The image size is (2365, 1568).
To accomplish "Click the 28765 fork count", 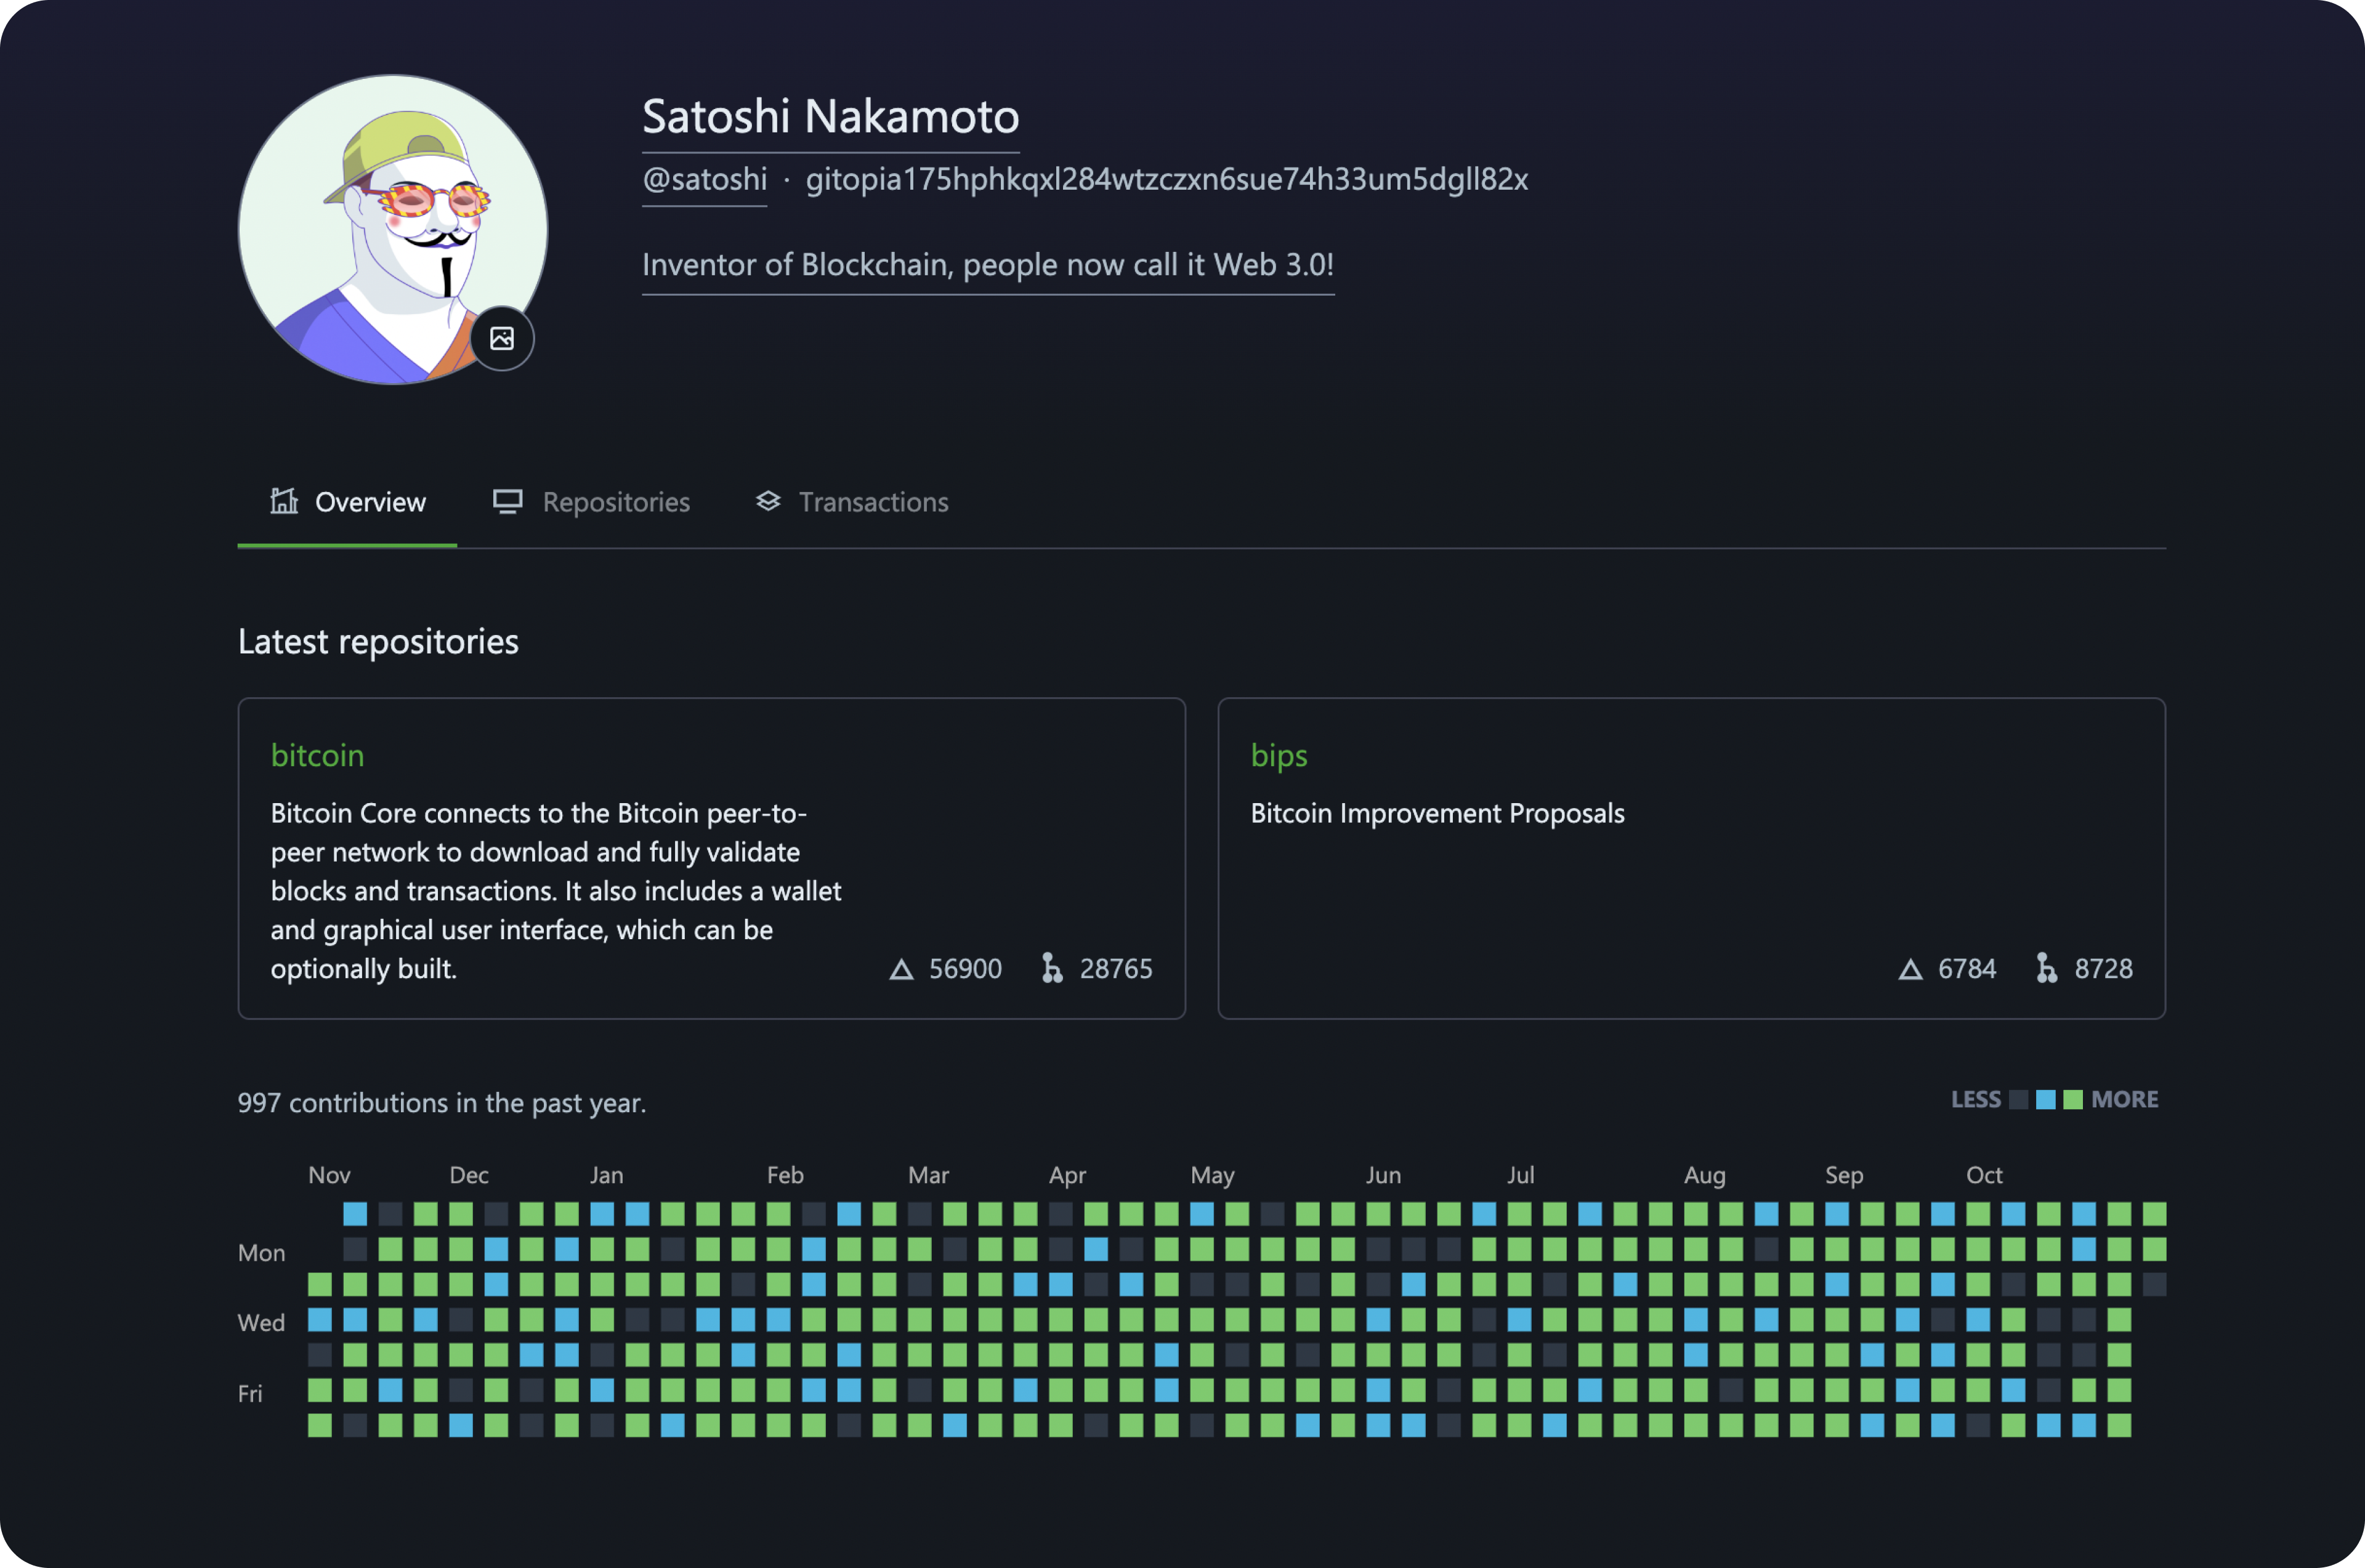I will tap(1116, 969).
